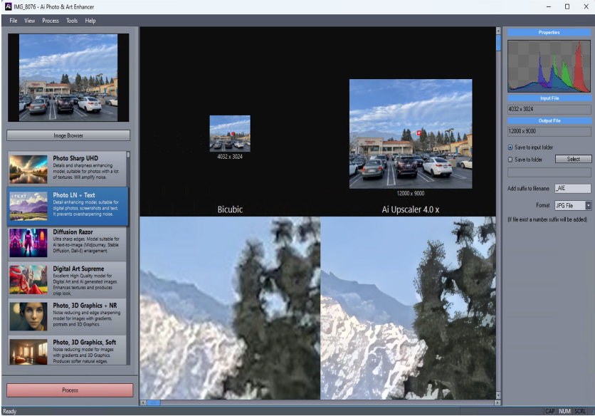The width and height of the screenshot is (595, 416).
Task: Maximize the Ai Photo & Art Enhancer window
Action: click(567, 6)
